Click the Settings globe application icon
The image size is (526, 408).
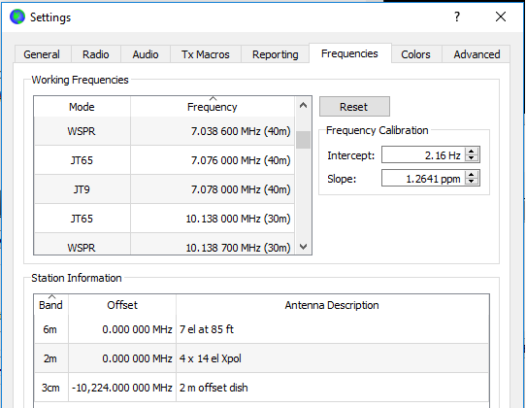pyautogui.click(x=17, y=17)
